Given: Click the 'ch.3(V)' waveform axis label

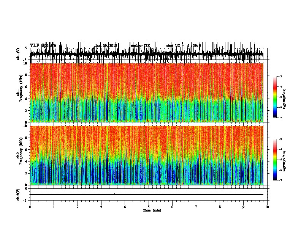Looking at the screenshot, I should point(18,194).
